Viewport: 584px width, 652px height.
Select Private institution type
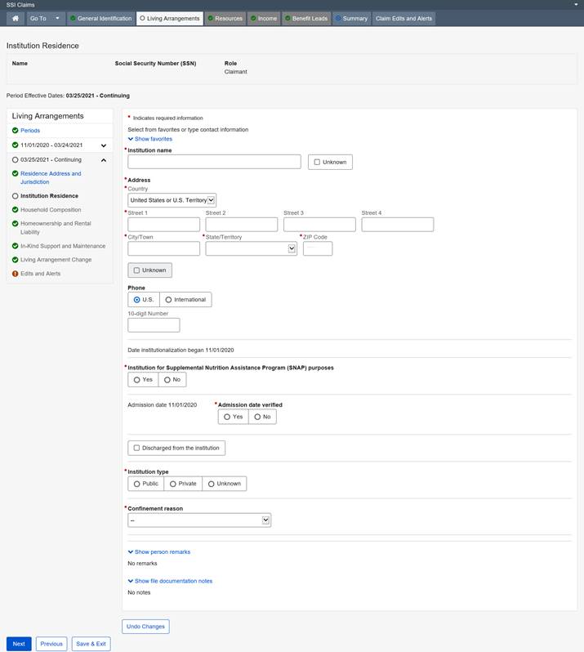pos(183,484)
